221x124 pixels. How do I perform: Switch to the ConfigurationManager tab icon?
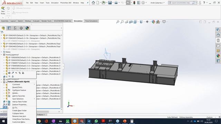click(15, 28)
